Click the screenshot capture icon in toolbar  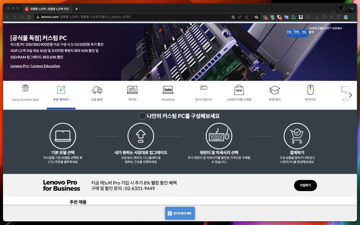click(331, 17)
